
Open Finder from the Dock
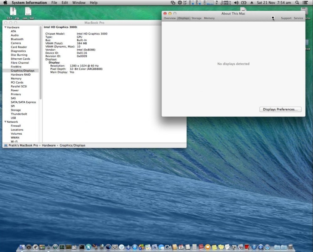pos(22,247)
